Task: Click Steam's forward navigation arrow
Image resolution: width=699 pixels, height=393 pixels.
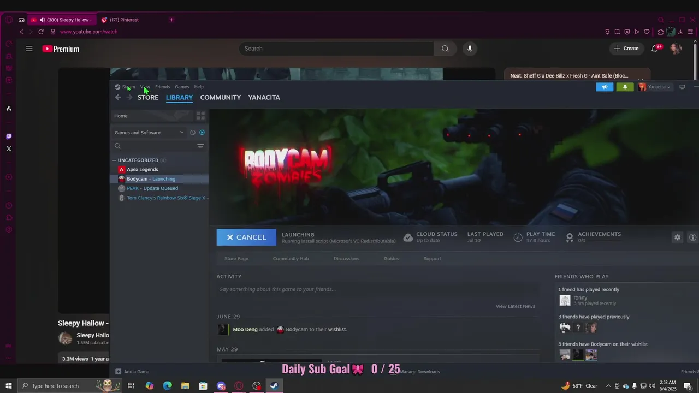Action: point(129,97)
